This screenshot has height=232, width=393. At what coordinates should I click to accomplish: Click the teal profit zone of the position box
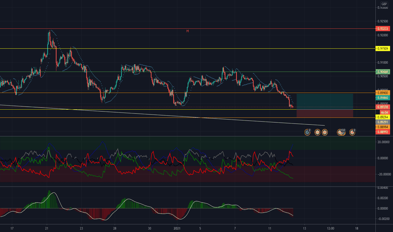click(x=325, y=101)
